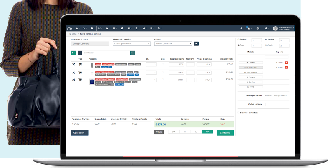Click the Annulla button
328x168 pixels.
point(159,132)
